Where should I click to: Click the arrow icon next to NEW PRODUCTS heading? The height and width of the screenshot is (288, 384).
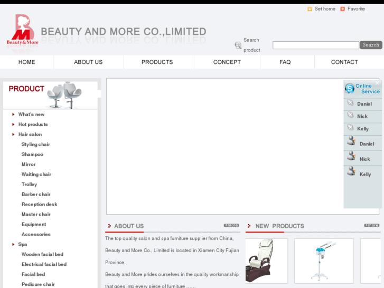pyautogui.click(x=249, y=226)
